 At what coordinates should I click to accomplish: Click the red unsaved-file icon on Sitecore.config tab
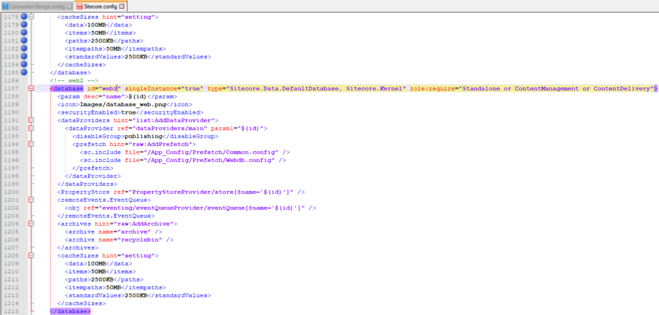[x=79, y=6]
